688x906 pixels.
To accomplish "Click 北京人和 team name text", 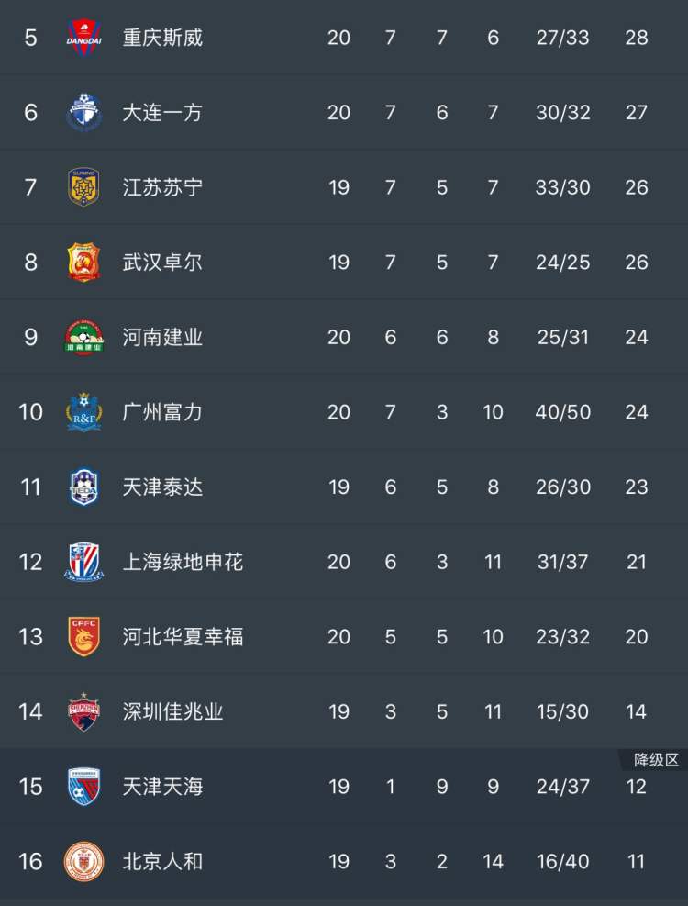I will pos(162,861).
